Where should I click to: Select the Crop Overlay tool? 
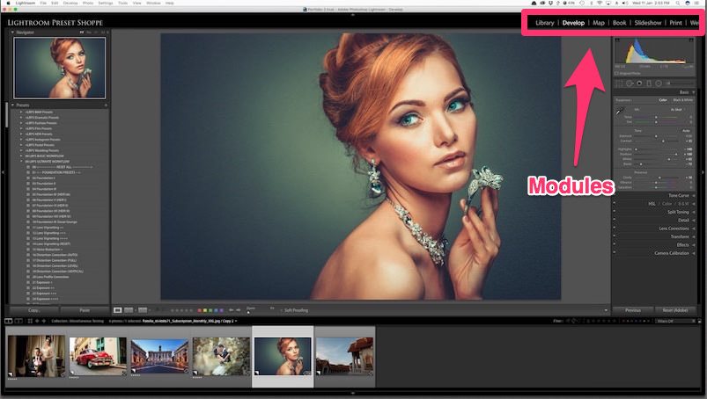[619, 83]
